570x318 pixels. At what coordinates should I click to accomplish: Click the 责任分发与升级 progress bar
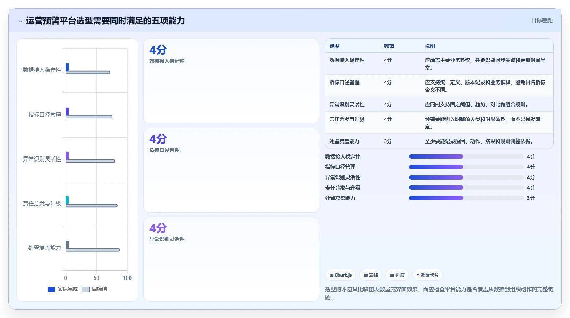click(466, 187)
